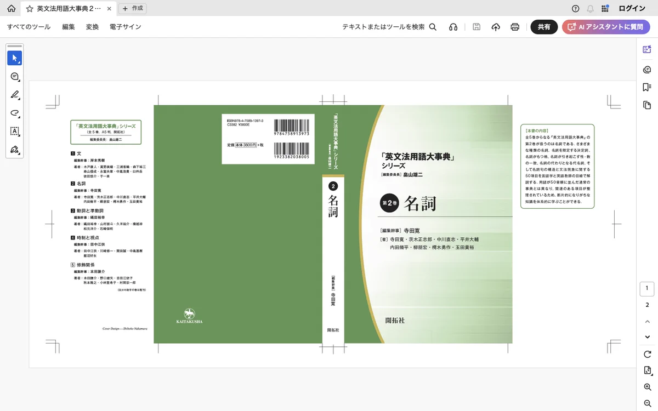Click 動詞と準動詞 in the series list

90,210
